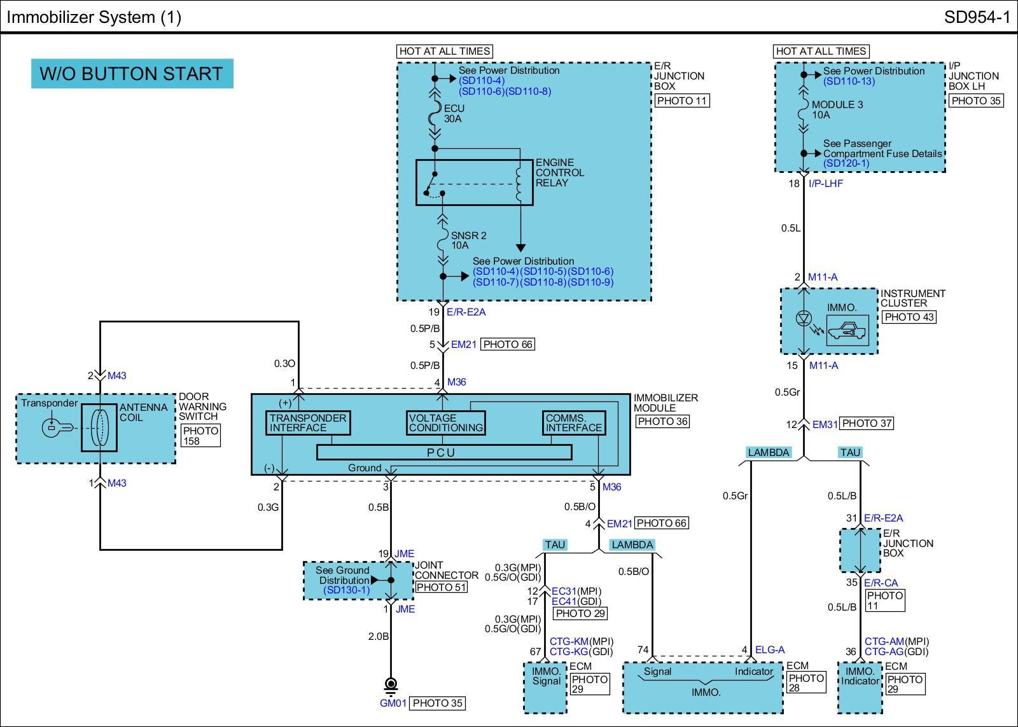Click the engine control relay coil symbol
This screenshot has width=1018, height=727.
(520, 182)
